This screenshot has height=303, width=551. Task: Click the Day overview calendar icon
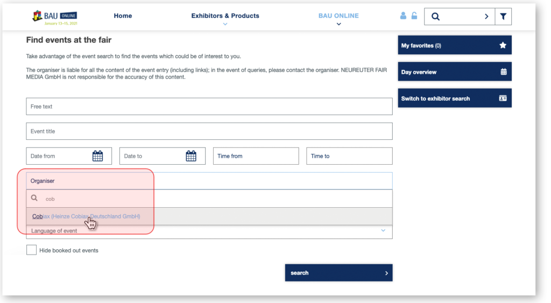pyautogui.click(x=503, y=72)
